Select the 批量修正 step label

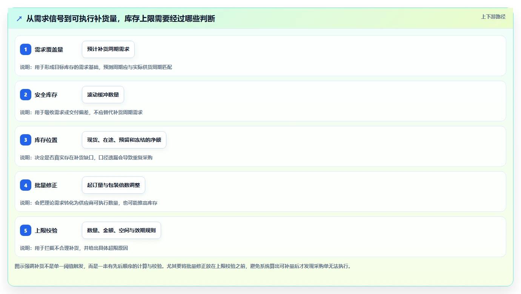pos(46,185)
